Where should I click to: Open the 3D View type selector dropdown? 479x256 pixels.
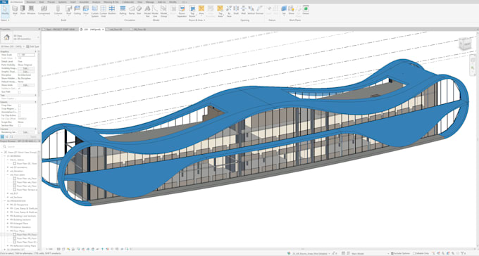tap(12, 46)
